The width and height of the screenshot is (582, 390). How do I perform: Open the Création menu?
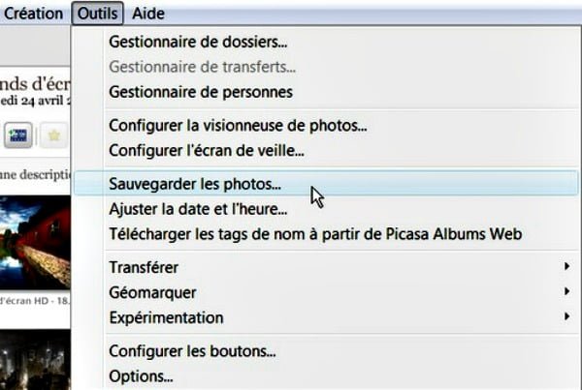click(33, 14)
